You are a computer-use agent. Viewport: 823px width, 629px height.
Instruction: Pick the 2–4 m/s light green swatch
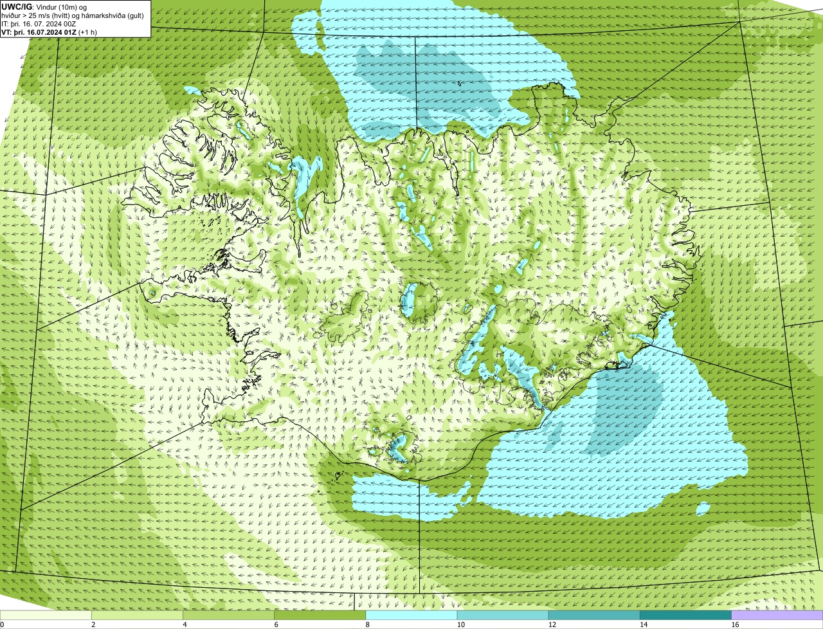pos(137,615)
